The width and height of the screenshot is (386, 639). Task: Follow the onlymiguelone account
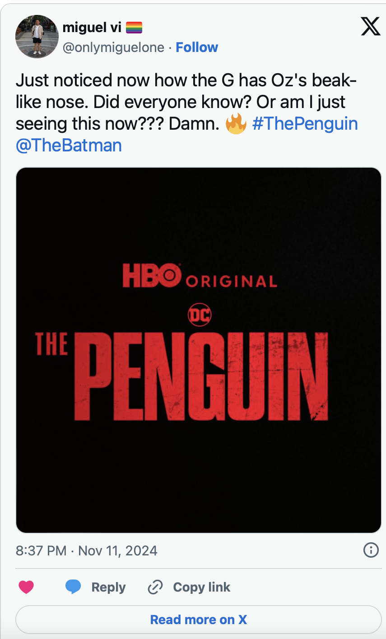click(197, 47)
